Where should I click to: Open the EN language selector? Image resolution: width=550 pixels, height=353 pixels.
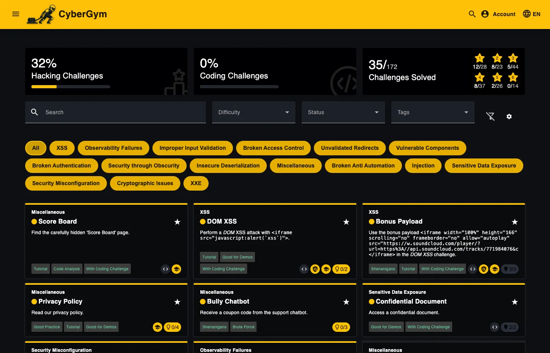pyautogui.click(x=532, y=14)
